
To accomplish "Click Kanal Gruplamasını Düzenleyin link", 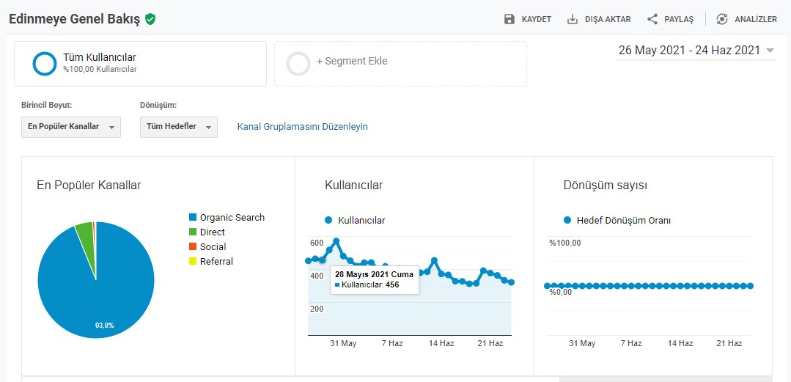I will coord(302,127).
